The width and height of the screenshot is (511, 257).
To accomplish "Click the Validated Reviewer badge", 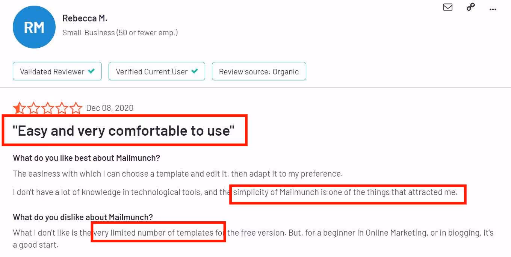I will [57, 71].
